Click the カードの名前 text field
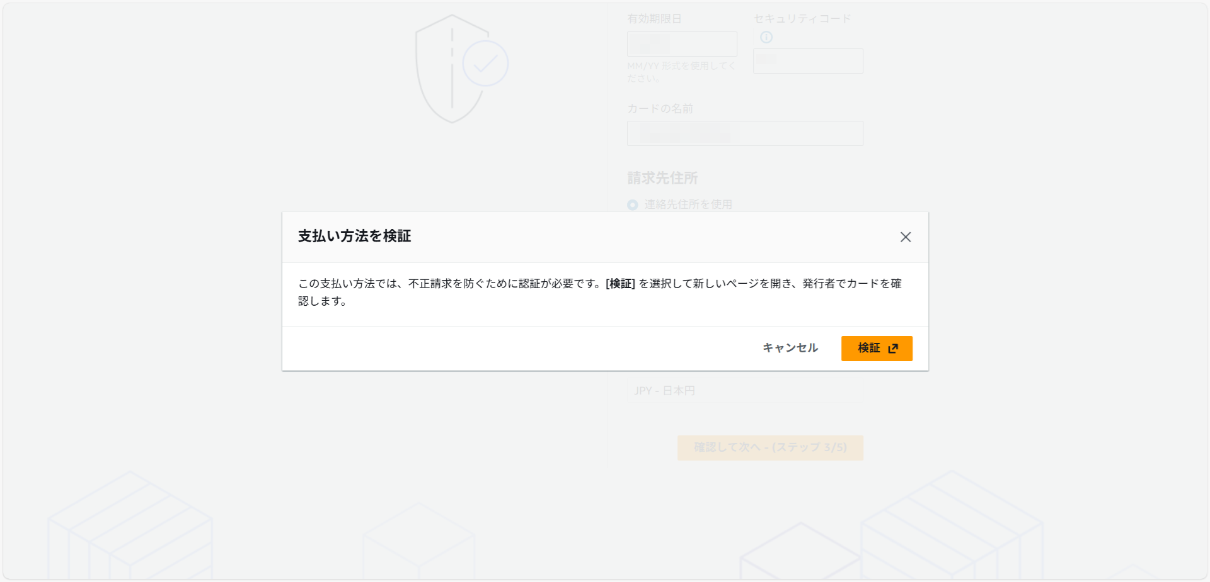Image resolution: width=1210 pixels, height=582 pixels. tap(744, 133)
